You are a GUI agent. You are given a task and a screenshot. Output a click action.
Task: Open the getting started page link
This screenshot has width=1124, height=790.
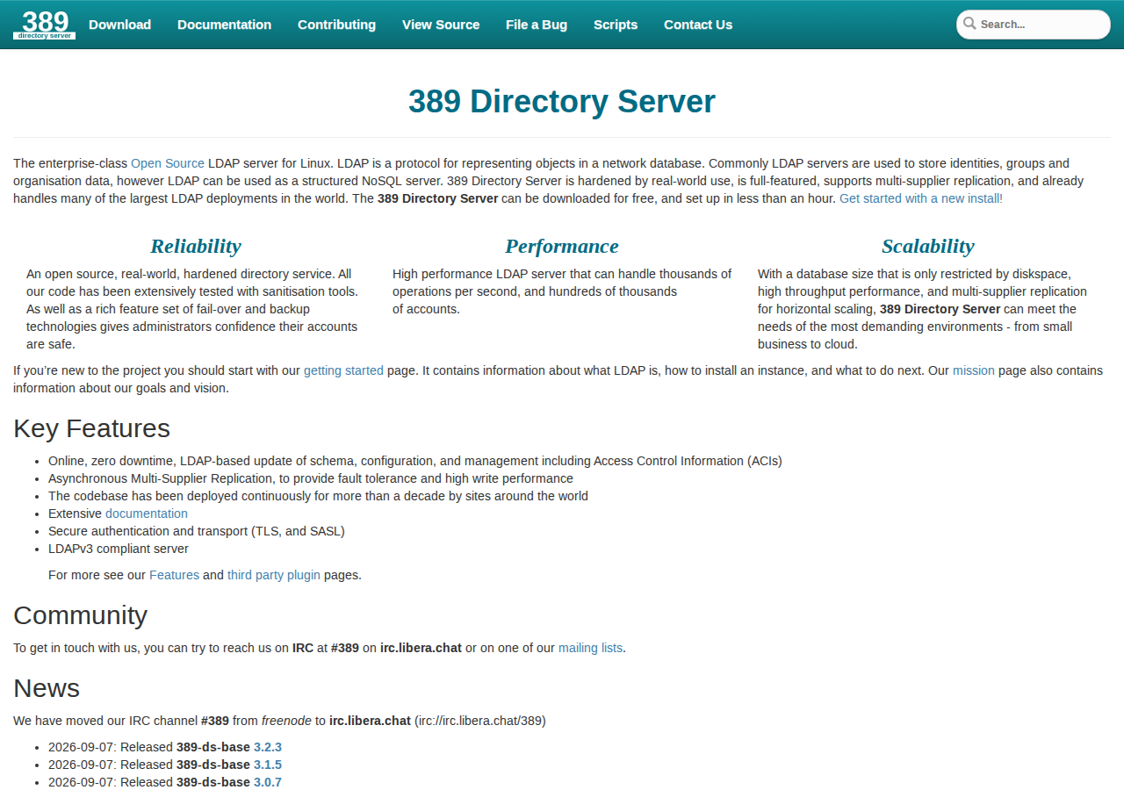coord(343,370)
